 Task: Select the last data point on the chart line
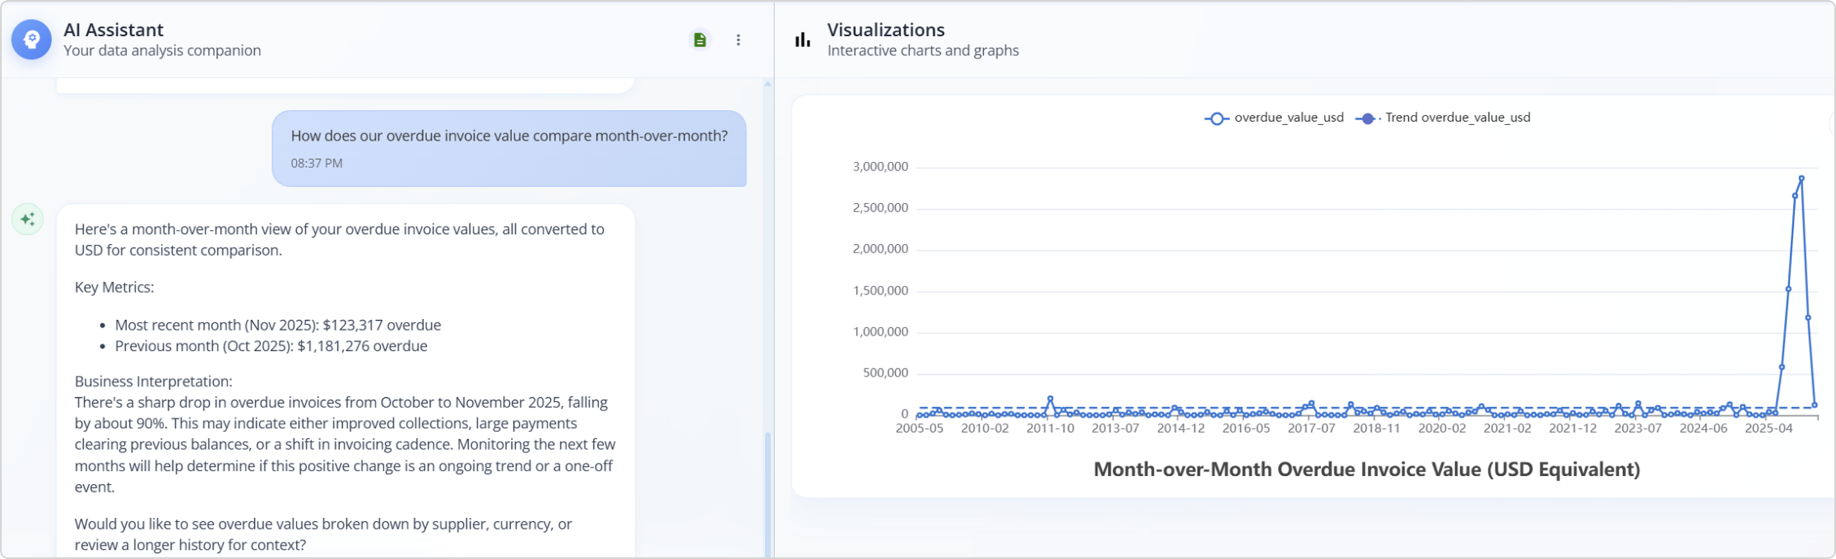pyautogui.click(x=1815, y=405)
